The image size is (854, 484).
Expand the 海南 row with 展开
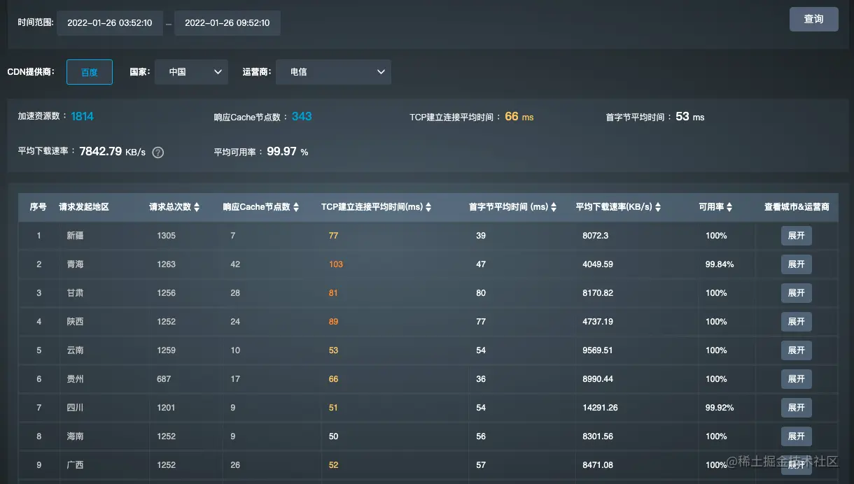click(x=797, y=436)
